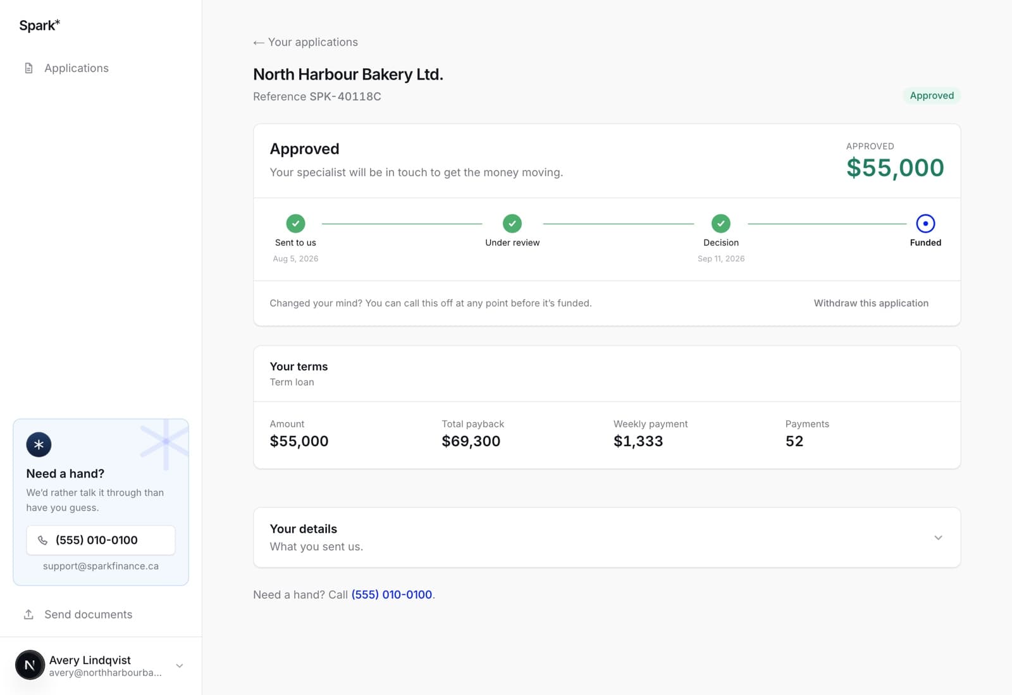1012x695 pixels.
Task: Click the Applications document icon
Action: coord(28,68)
